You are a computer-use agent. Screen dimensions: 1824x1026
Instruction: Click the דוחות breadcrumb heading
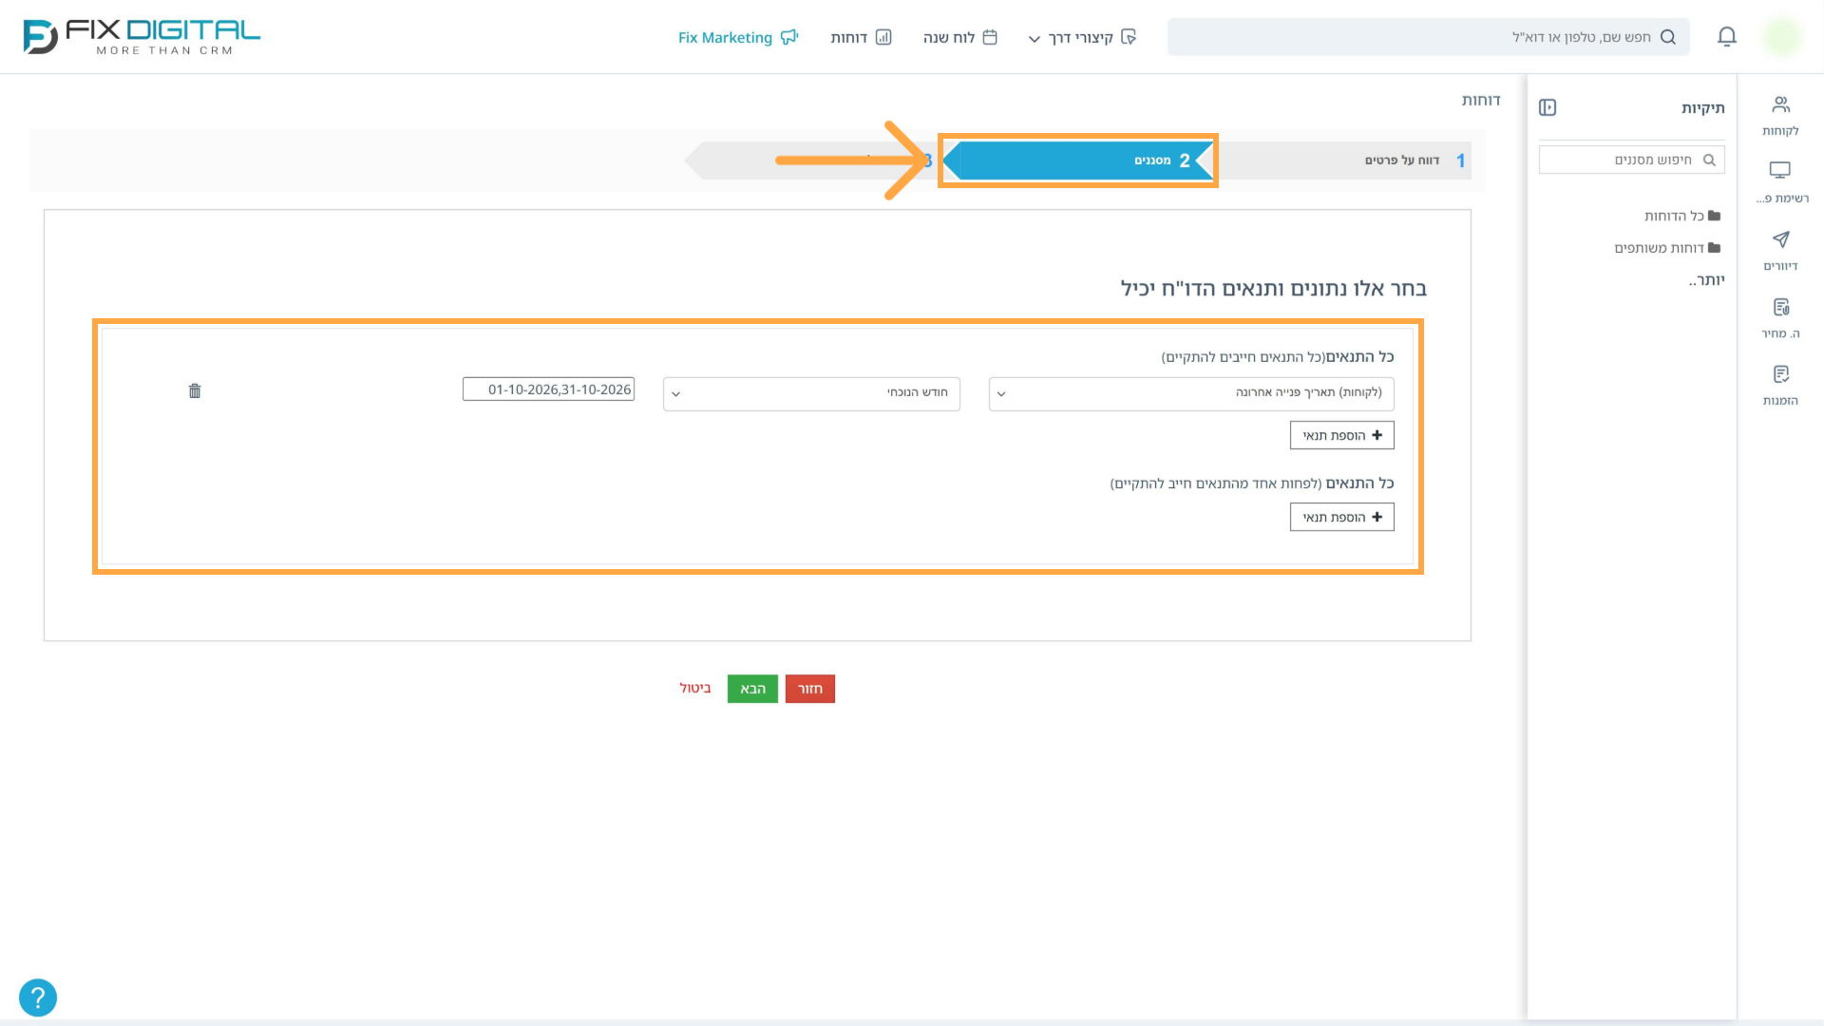click(x=1481, y=101)
